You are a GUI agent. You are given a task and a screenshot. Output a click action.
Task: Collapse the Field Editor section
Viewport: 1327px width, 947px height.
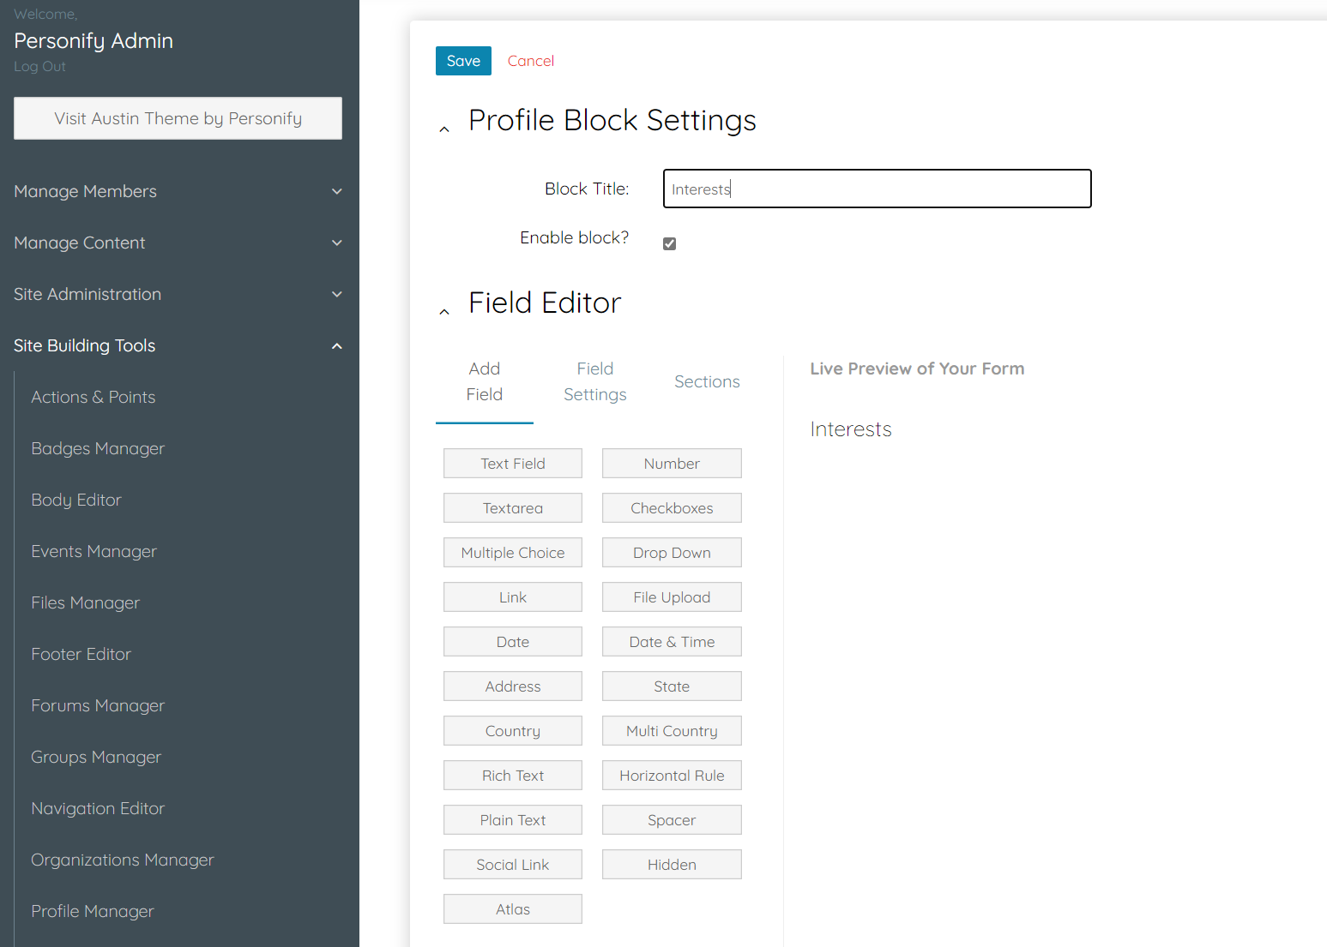(x=444, y=312)
